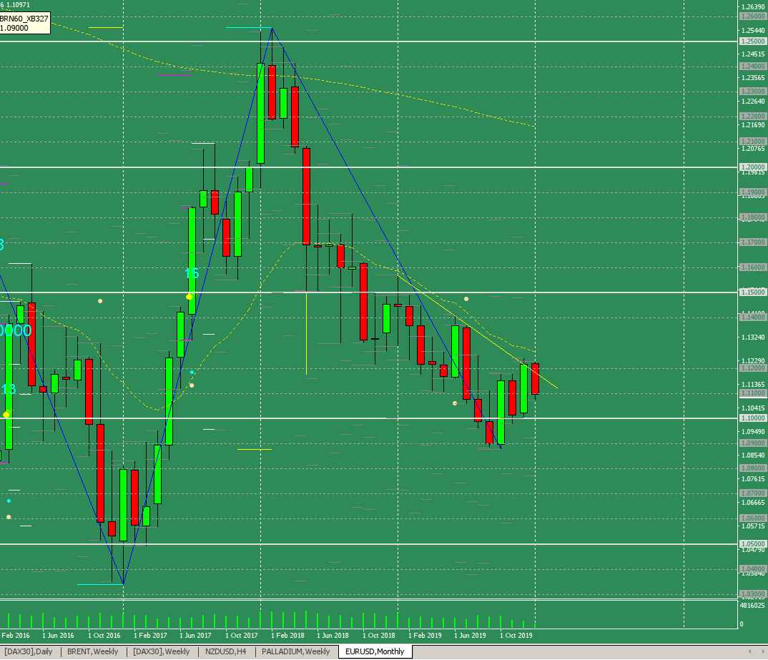The image size is (768, 660).
Task: Click the 1.10000 price level label
Action: (x=753, y=418)
